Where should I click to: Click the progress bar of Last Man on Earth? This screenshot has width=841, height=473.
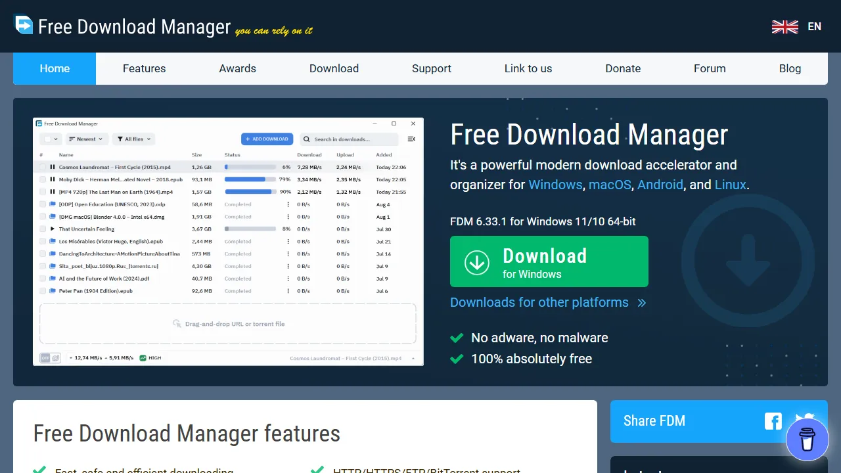click(x=250, y=191)
